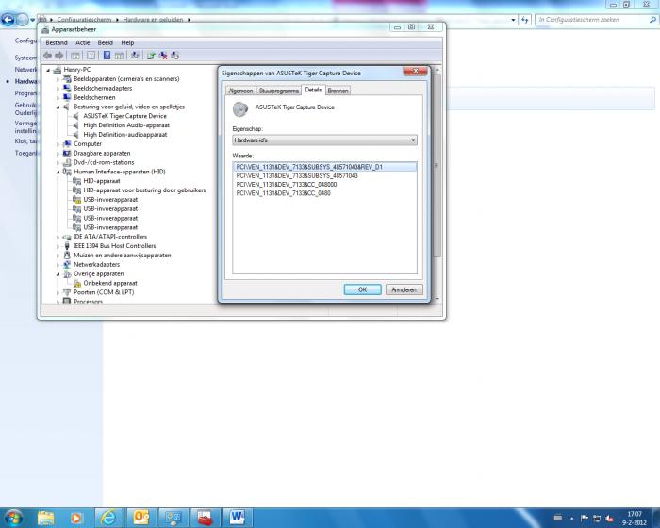Expand the Computer node

[58, 144]
